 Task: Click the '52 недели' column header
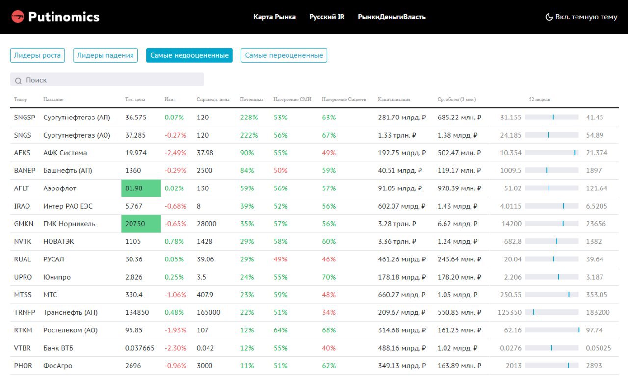tap(540, 100)
